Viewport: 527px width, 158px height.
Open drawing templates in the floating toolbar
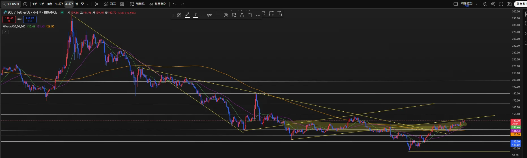[179, 15]
